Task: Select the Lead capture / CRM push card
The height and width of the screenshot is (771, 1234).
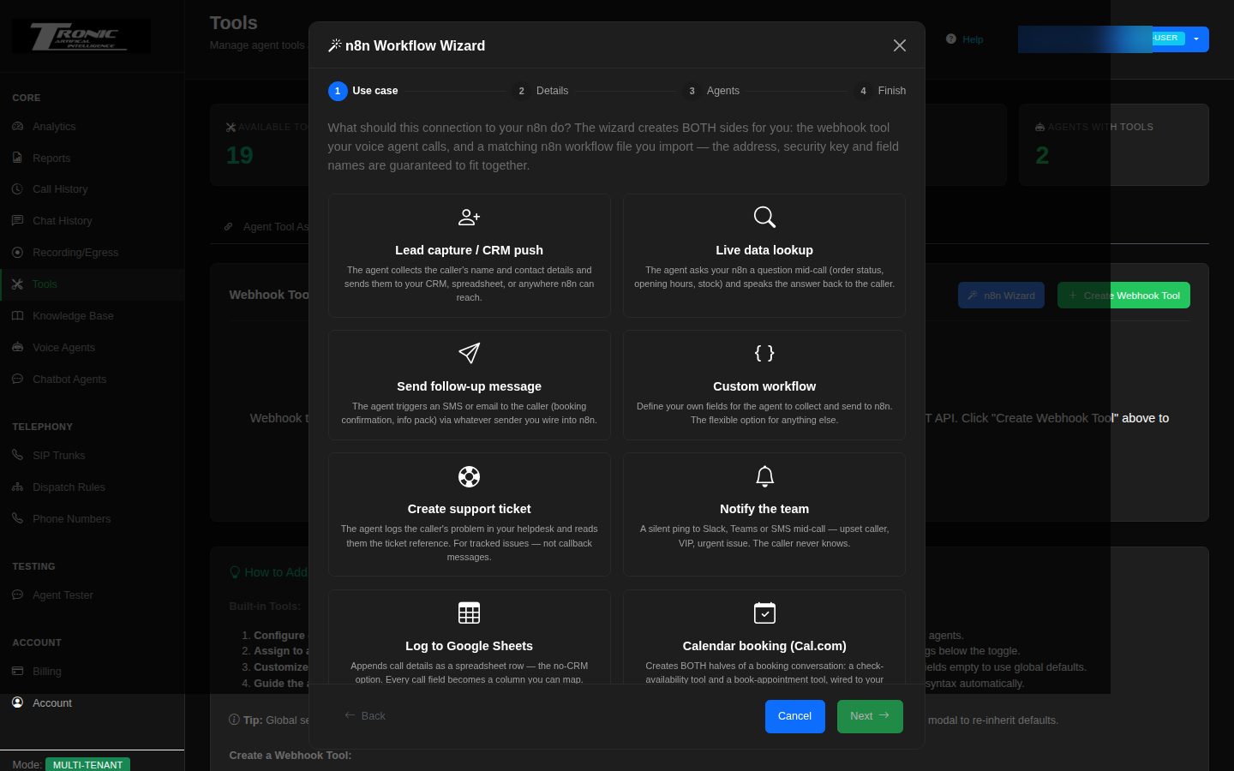Action: (469, 255)
